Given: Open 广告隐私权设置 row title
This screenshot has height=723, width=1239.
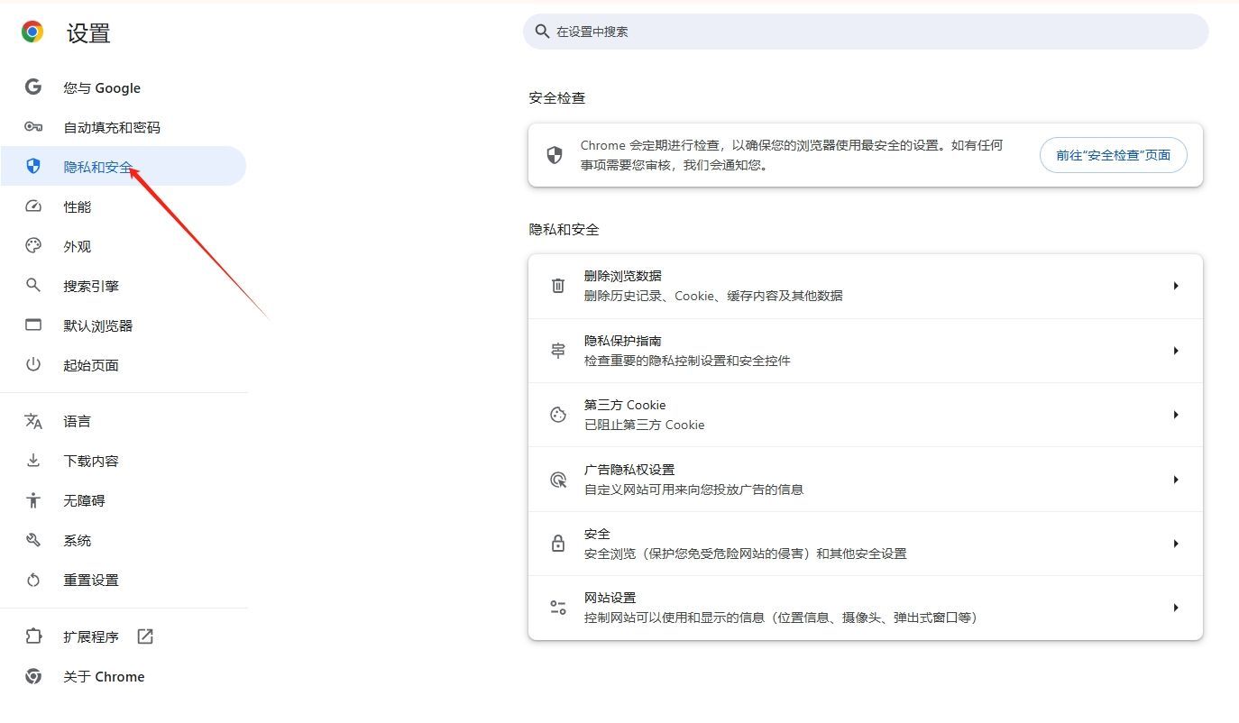Looking at the screenshot, I should (x=629, y=470).
